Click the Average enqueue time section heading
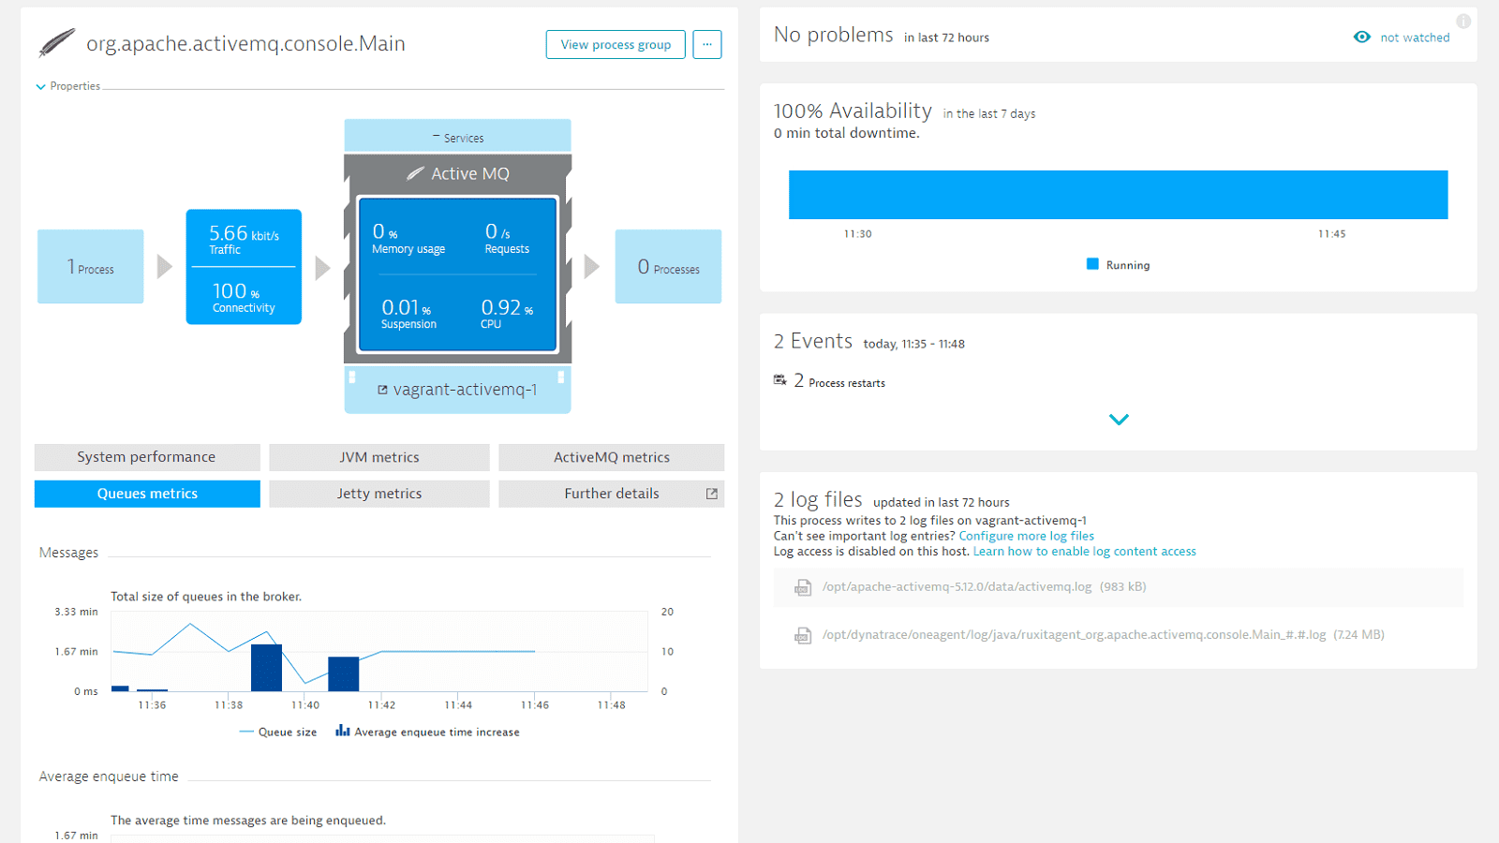1499x843 pixels. click(109, 776)
